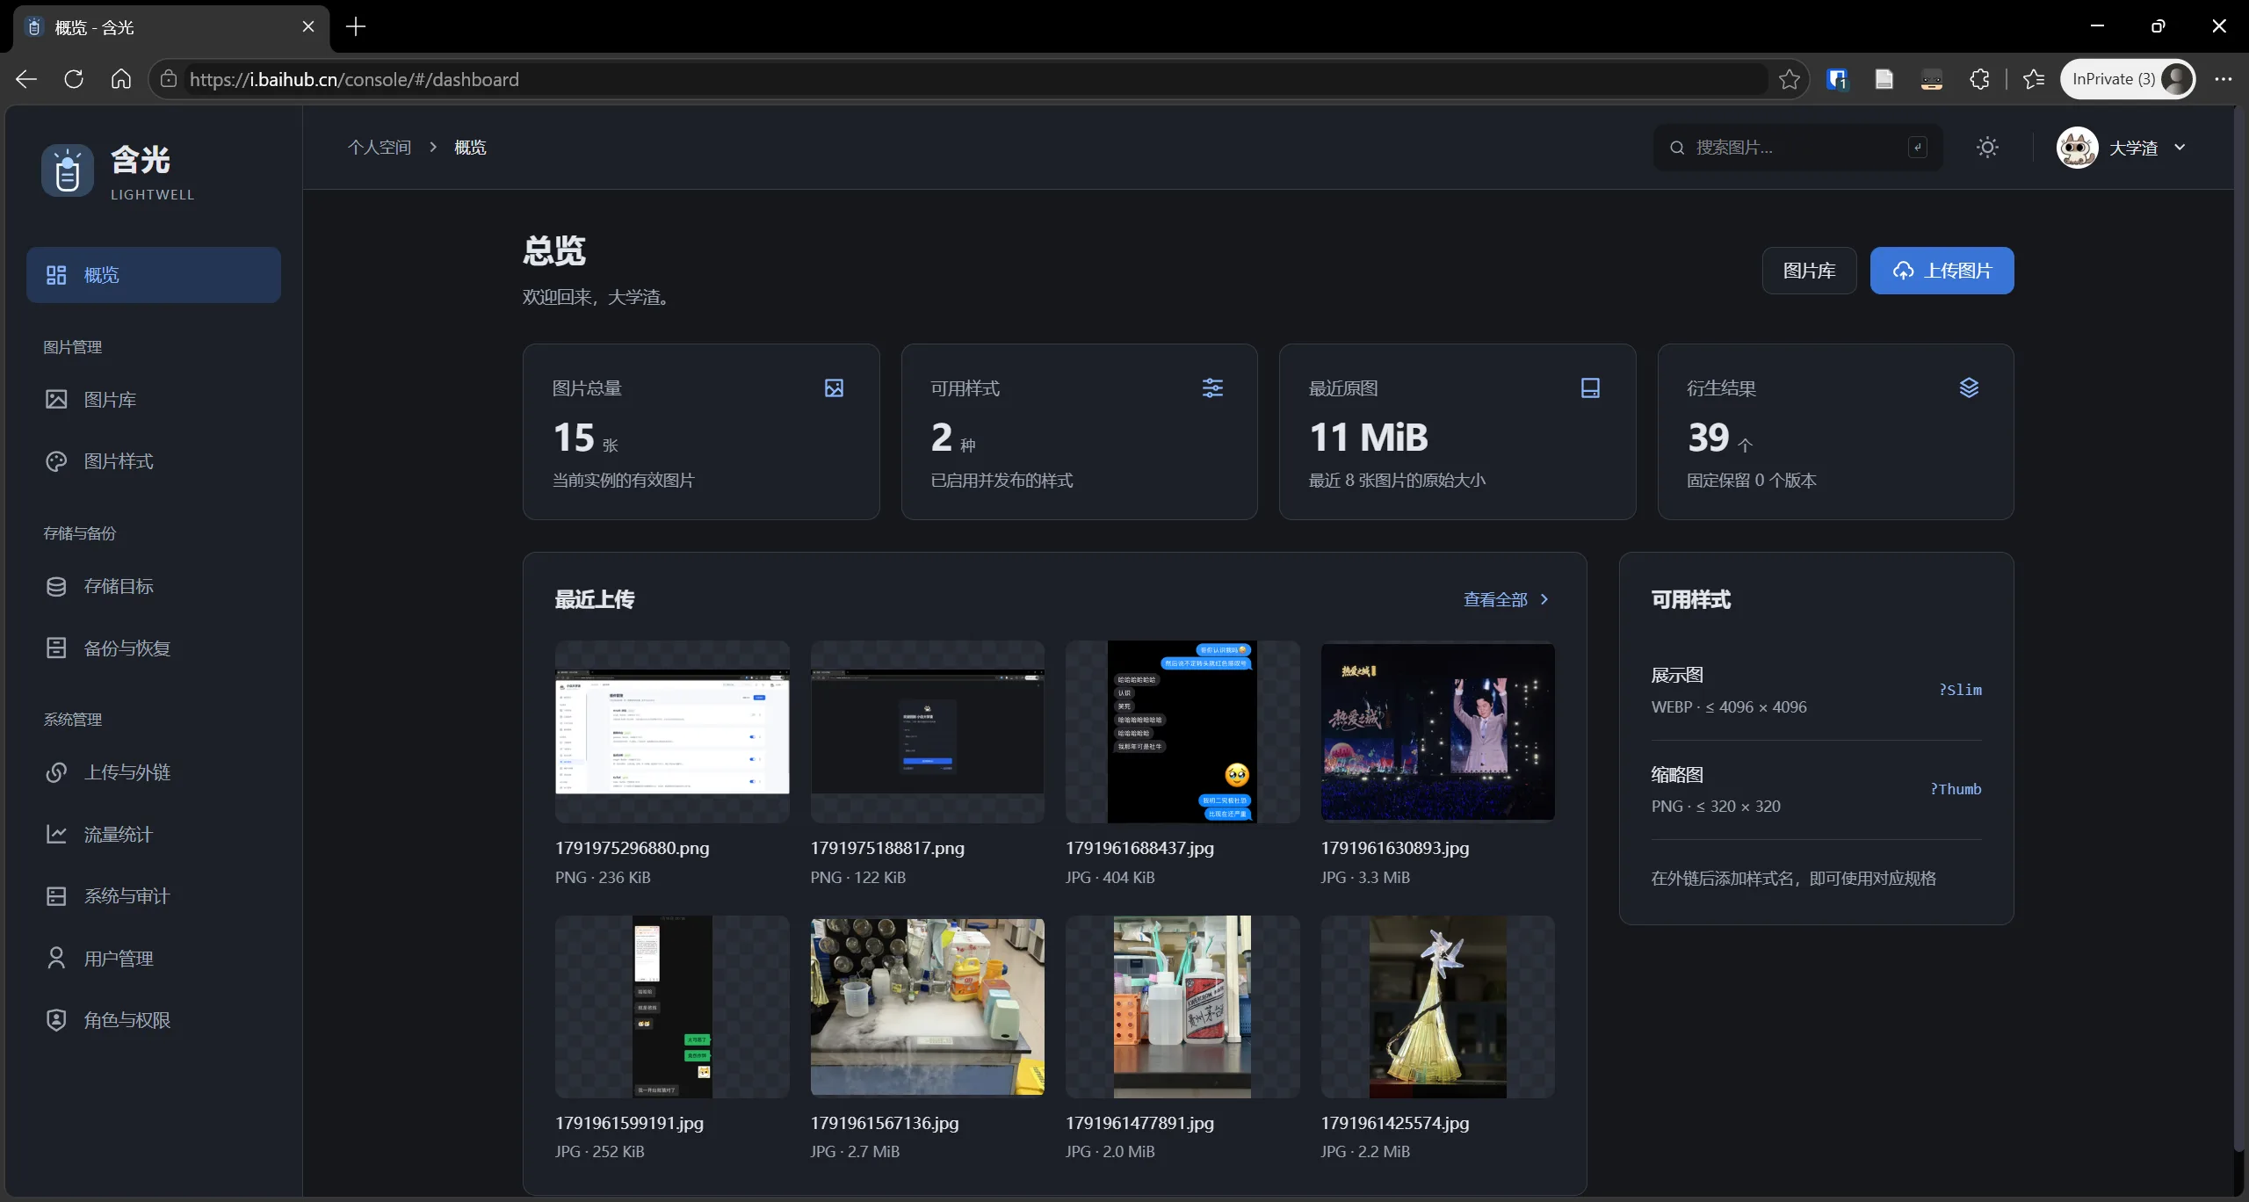Screen dimensions: 2249x1202
Task: Click the 图片库 button beside upload
Action: point(1809,271)
